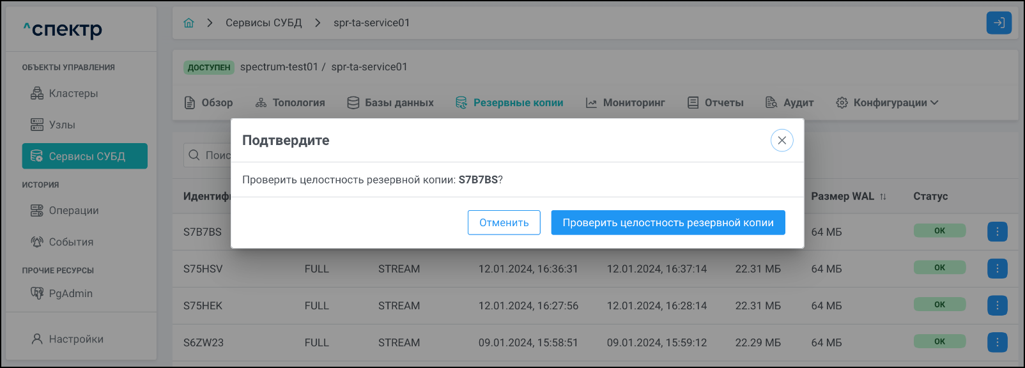Viewport: 1025px width, 368px height.
Task: Open actions menu for backup S6ZW23
Action: (997, 342)
